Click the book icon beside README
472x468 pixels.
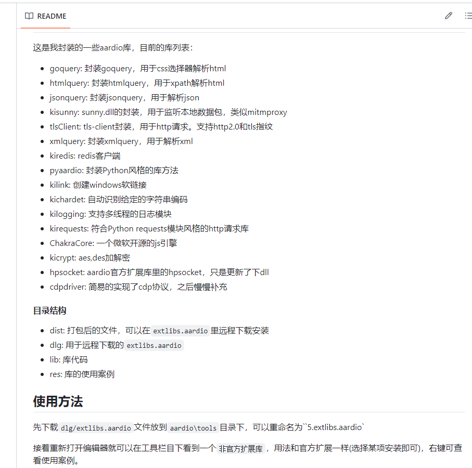click(29, 16)
